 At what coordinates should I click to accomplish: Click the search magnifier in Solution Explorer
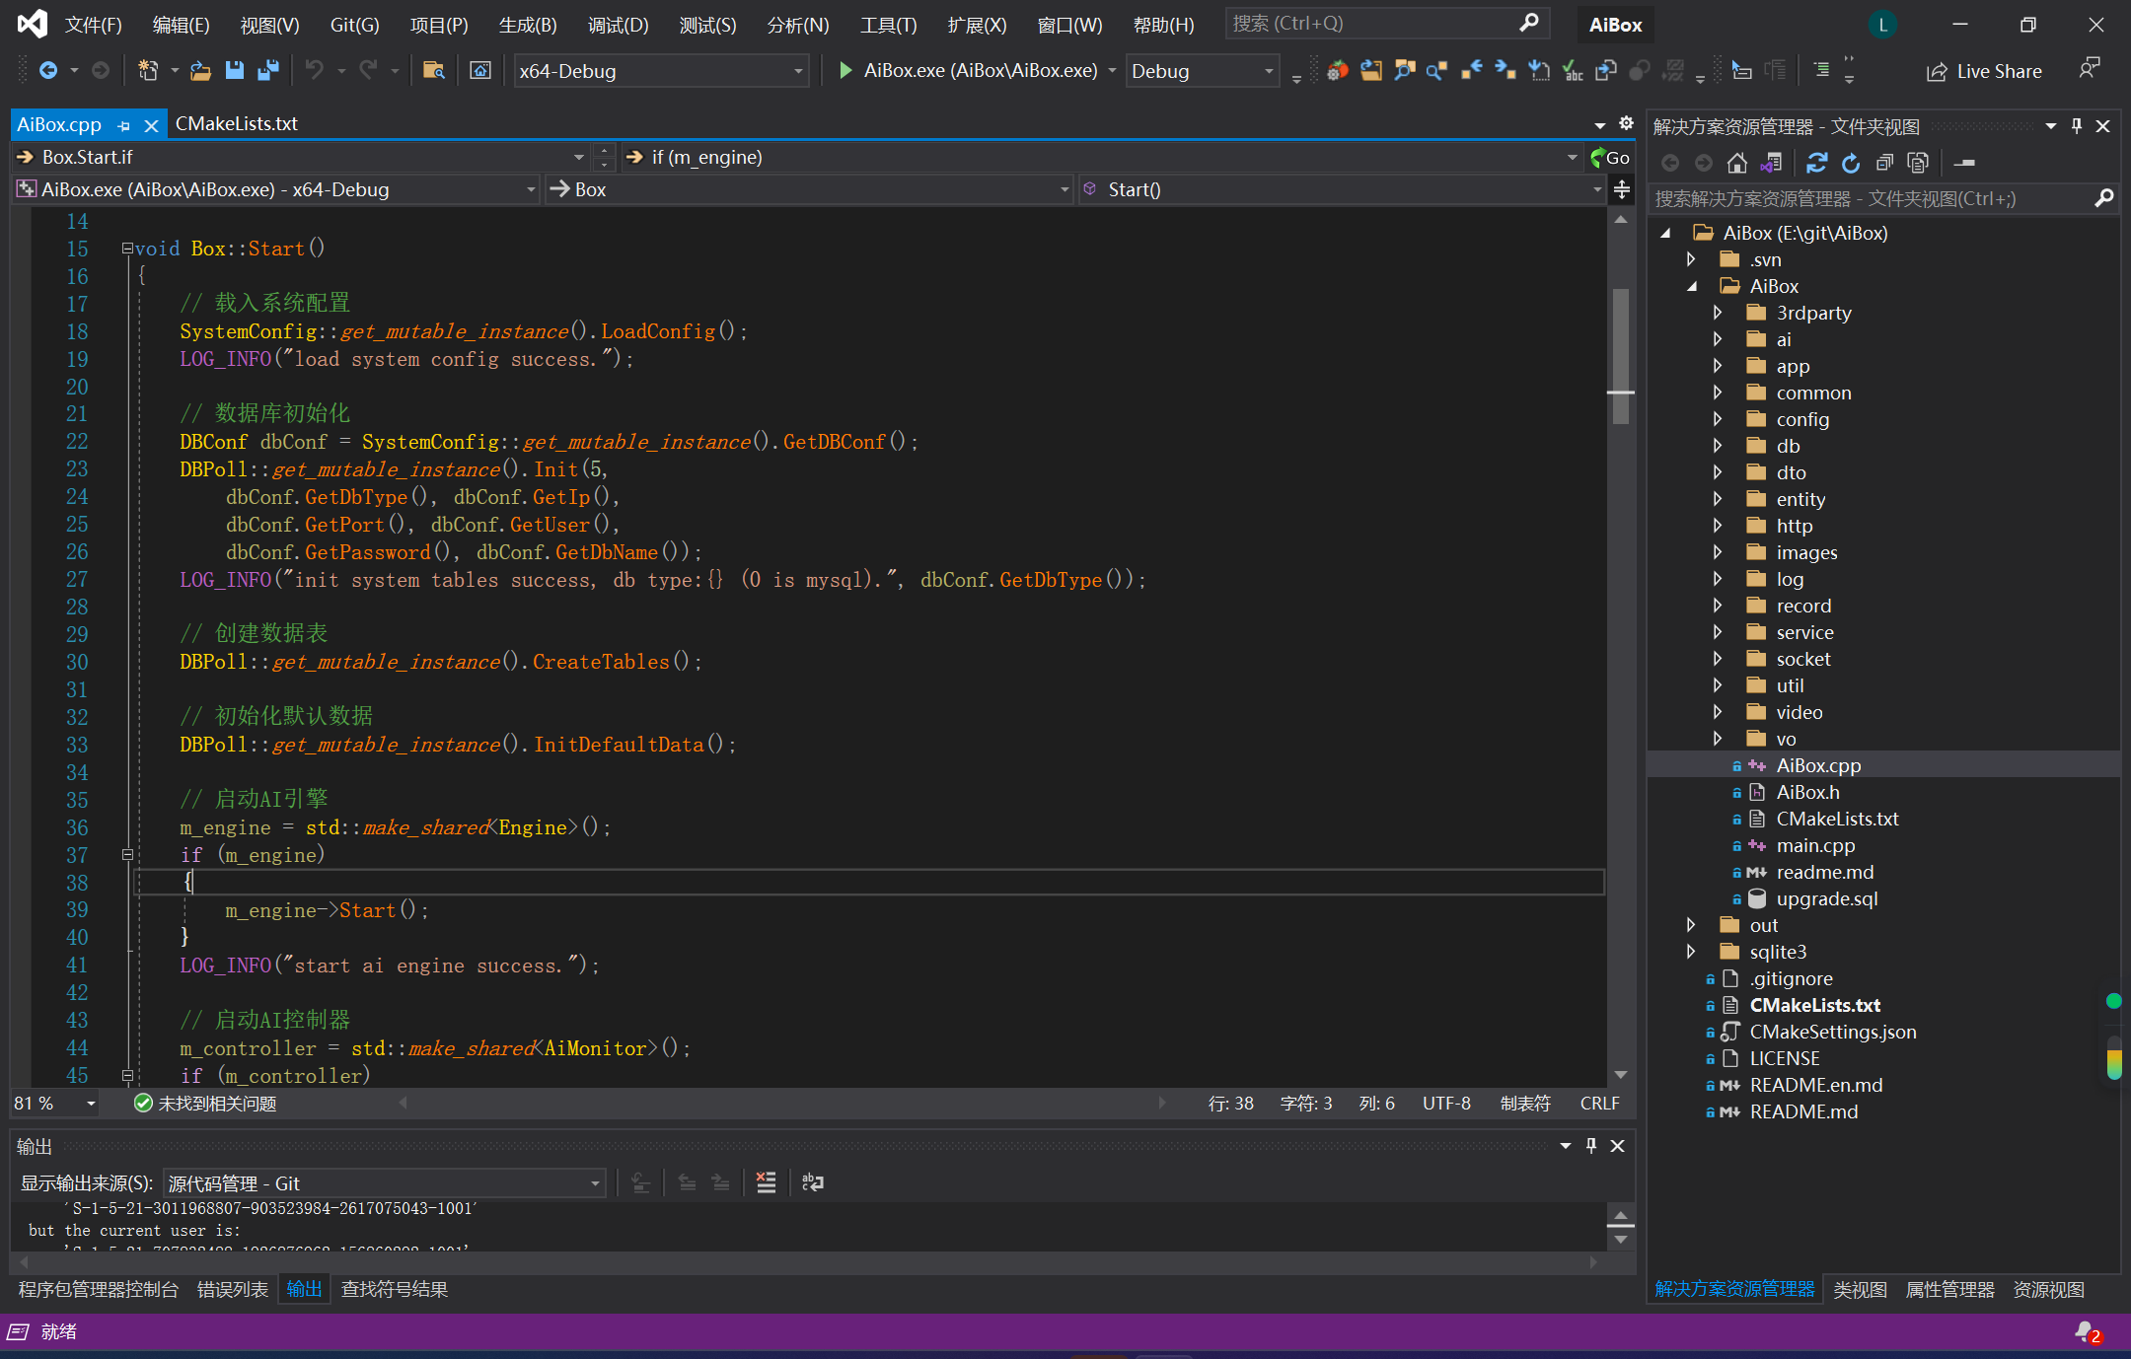[x=2103, y=198]
